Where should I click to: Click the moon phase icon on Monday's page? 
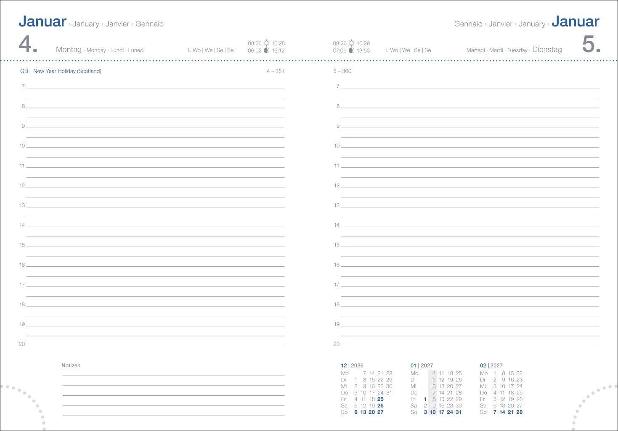[266, 50]
